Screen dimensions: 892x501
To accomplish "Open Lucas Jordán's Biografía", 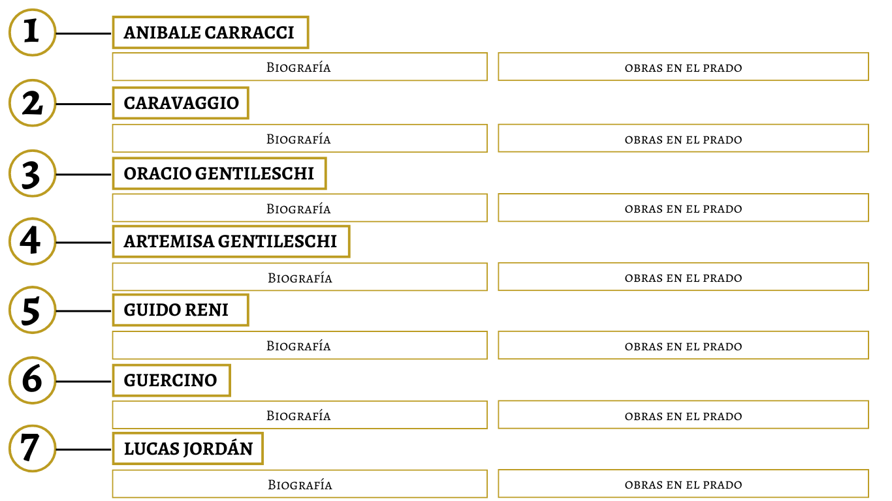I will (x=300, y=484).
